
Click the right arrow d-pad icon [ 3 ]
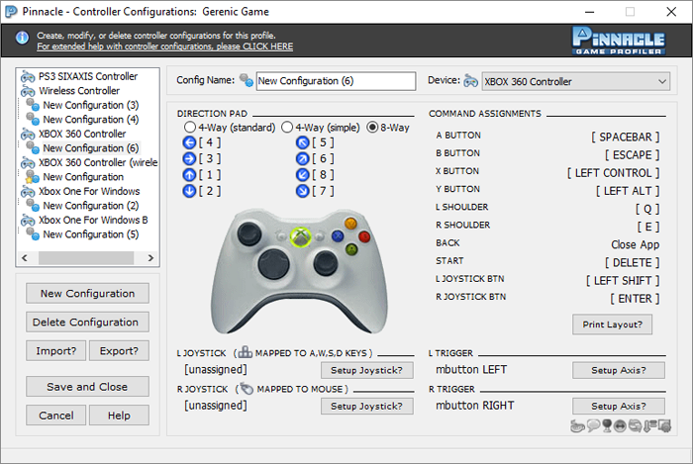pyautogui.click(x=189, y=158)
